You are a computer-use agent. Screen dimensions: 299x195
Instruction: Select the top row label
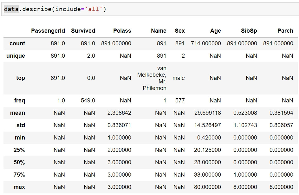coord(20,78)
